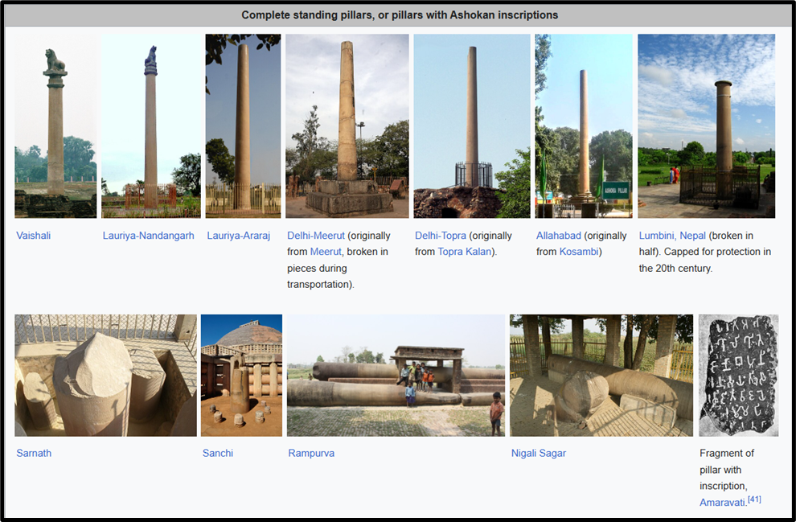
Task: Open the Vaishali pillar photo
Action: coord(55,125)
